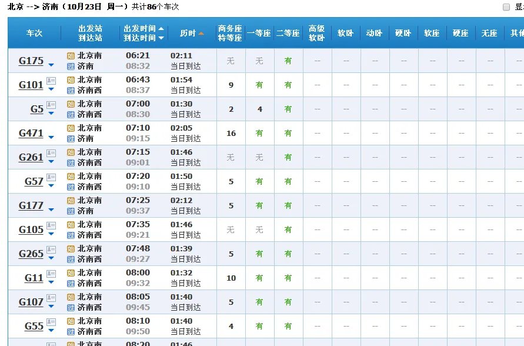Viewport: 524px width, 346px height.
Task: Click the train info card icon next to G101
Action: (50, 79)
